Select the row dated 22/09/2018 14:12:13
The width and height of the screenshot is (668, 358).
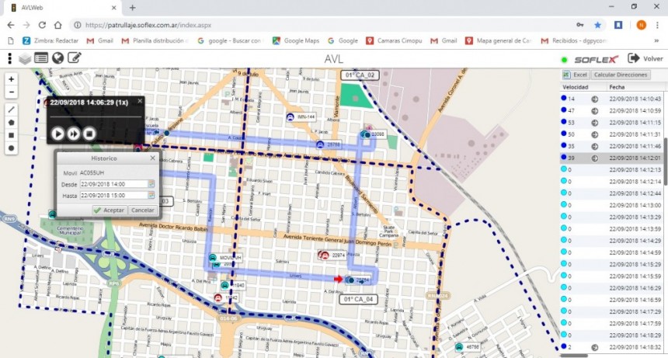click(x=611, y=169)
